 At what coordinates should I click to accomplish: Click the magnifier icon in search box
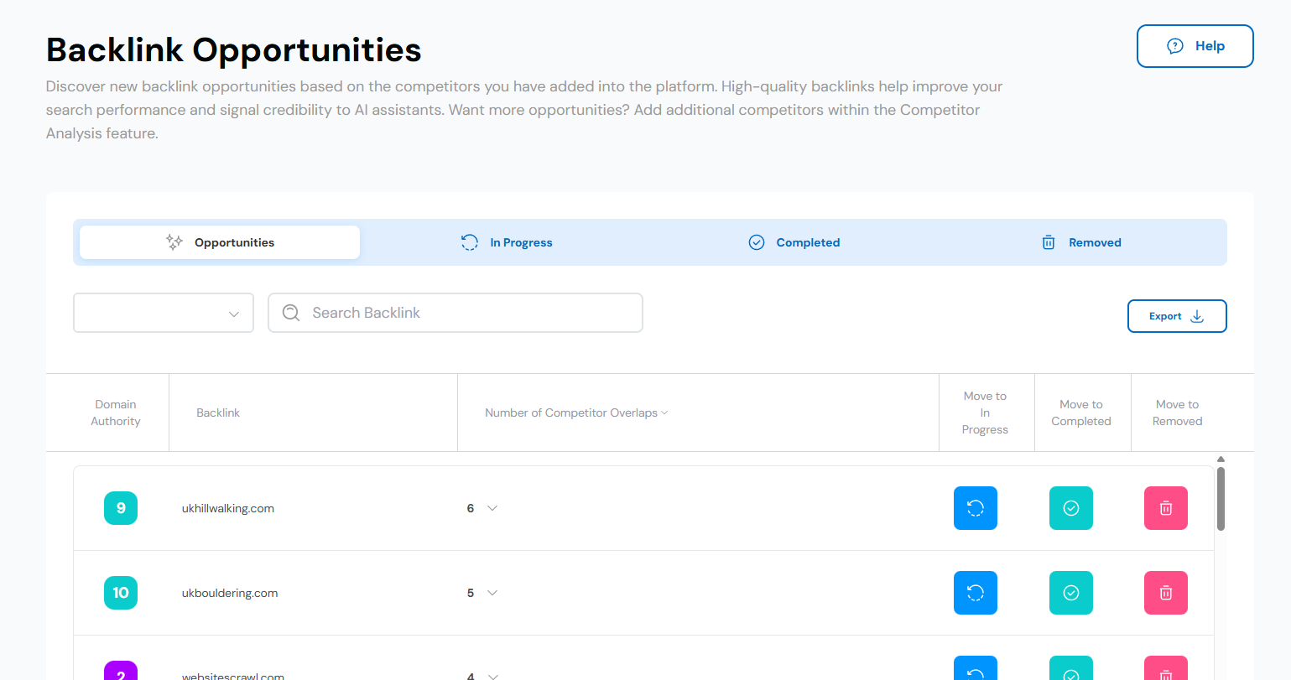(291, 313)
